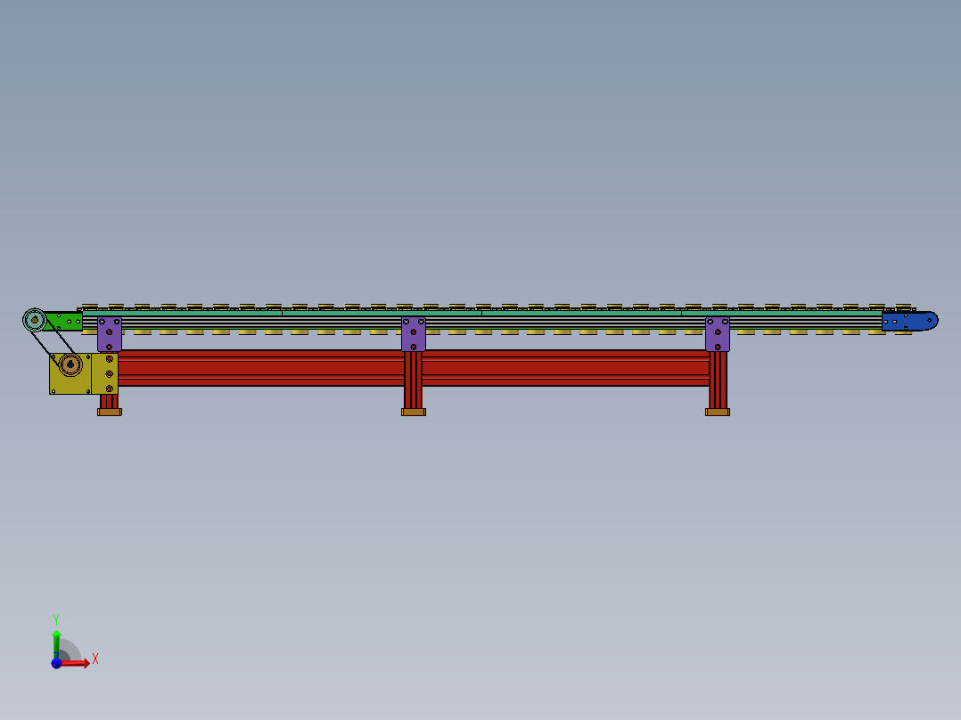Select the blue end cap of the conveyor
Image resolution: width=961 pixels, height=720 pixels.
(909, 321)
